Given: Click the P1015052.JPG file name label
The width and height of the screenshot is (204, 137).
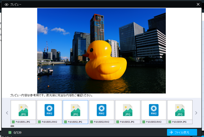Looking at the screenshot, I should [75, 122].
